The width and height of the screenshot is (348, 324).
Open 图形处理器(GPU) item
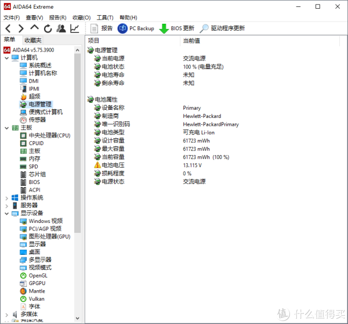45,236
